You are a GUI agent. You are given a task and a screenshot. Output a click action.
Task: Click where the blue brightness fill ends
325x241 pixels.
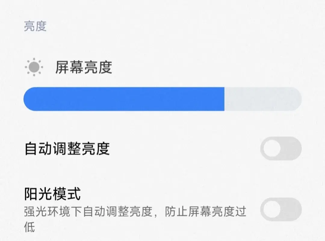pos(224,99)
